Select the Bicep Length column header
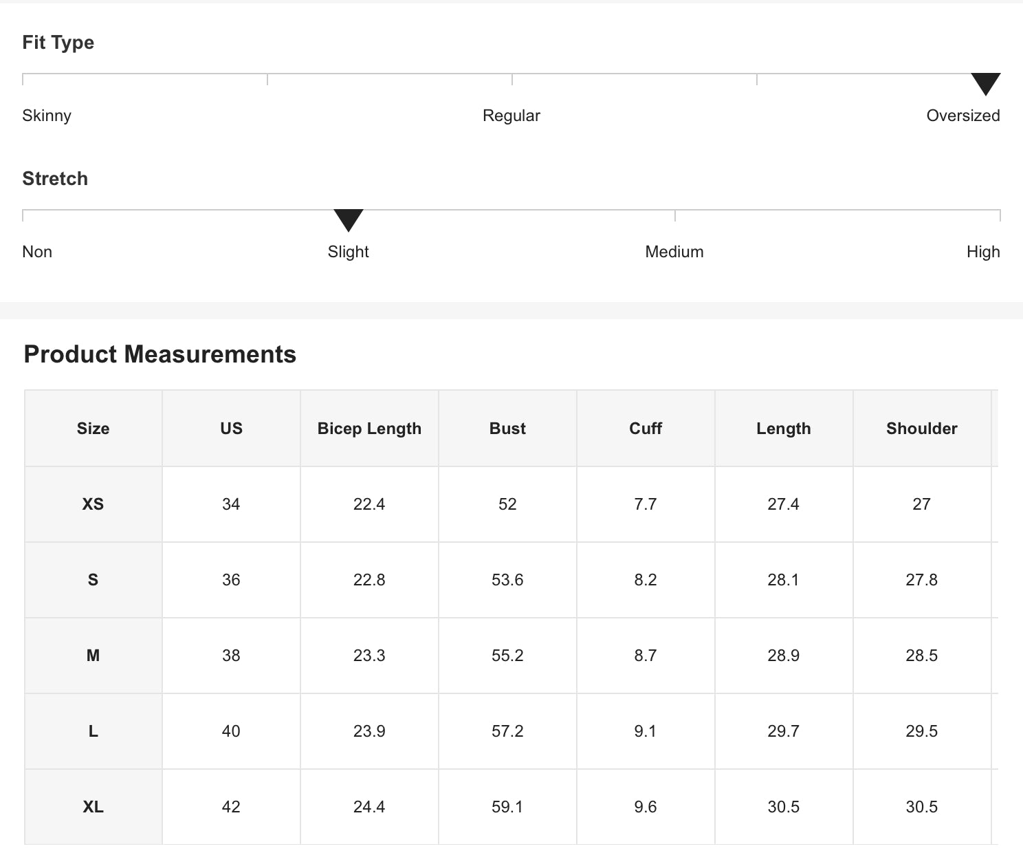This screenshot has height=864, width=1023. [369, 429]
